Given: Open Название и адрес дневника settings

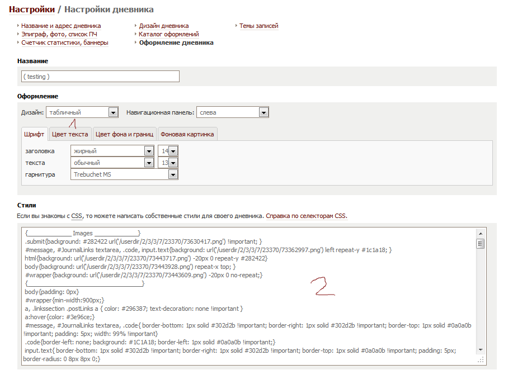Looking at the screenshot, I should coord(61,26).
